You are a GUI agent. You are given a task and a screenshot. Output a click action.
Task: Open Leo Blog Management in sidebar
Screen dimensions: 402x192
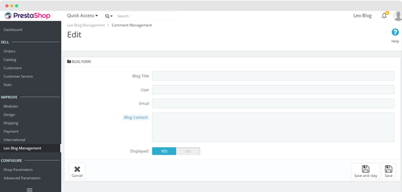point(23,148)
